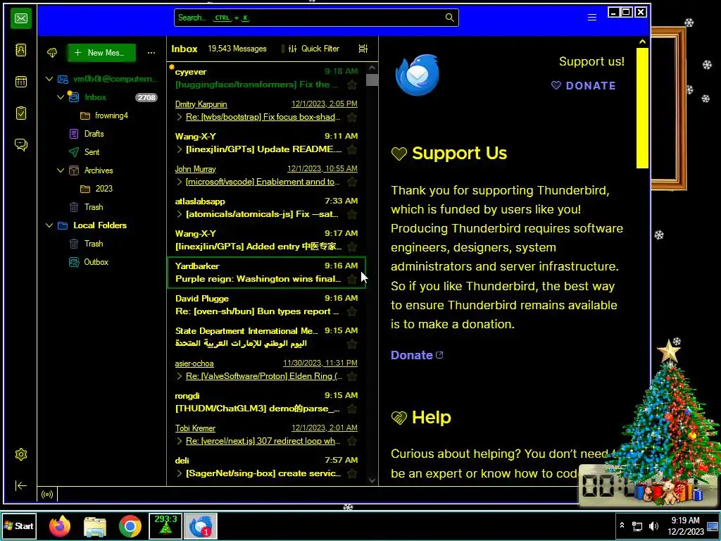Viewport: 721px width, 541px height.
Task: Star the Tobi Kremer message
Action: [352, 441]
